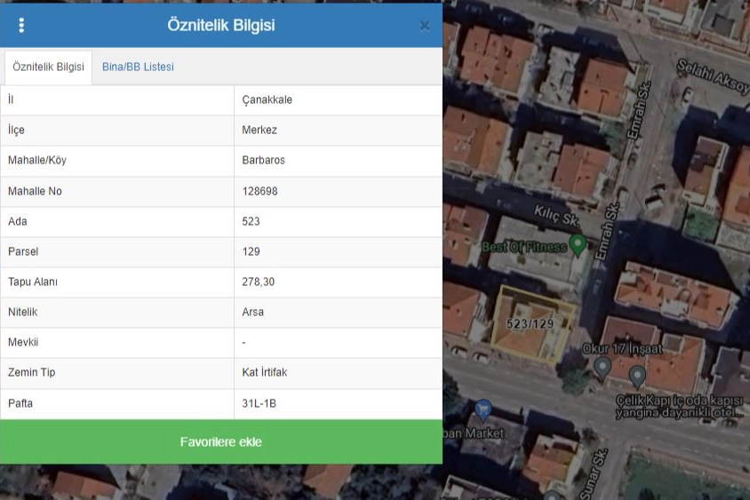Close the Öznitelik Bilgisi panel
The height and width of the screenshot is (500, 750).
coord(424,26)
